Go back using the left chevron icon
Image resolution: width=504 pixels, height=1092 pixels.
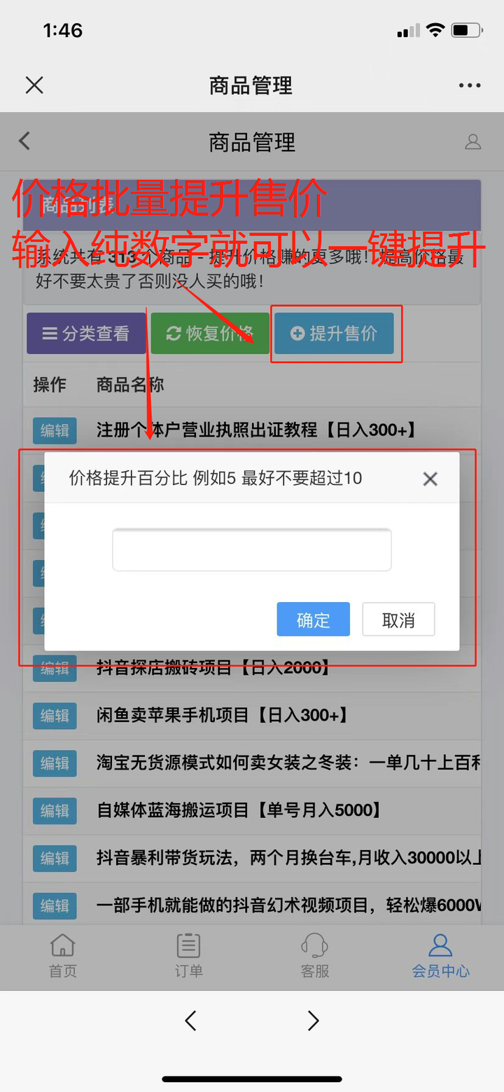coord(24,141)
